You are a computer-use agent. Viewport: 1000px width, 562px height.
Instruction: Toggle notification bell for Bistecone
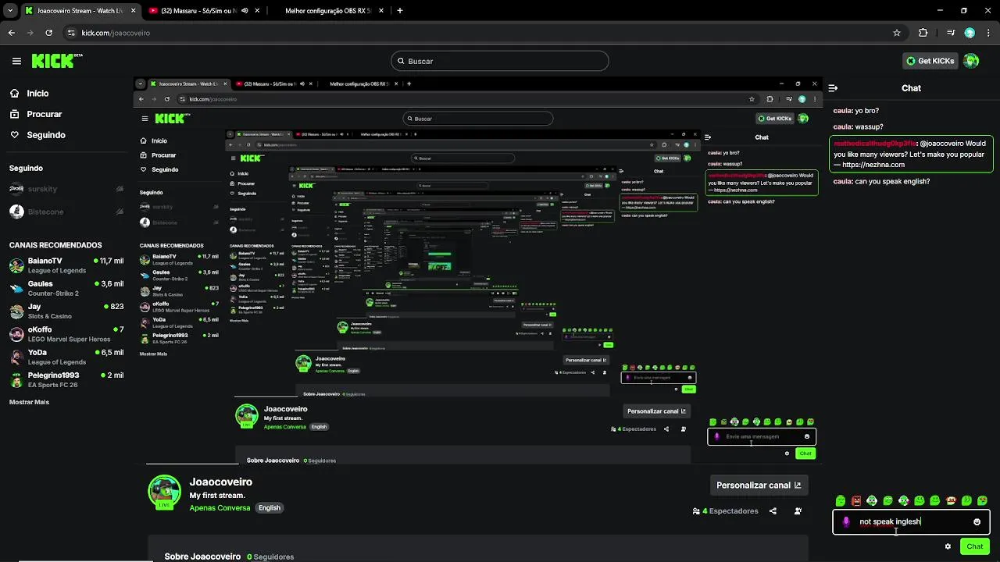pyautogui.click(x=120, y=212)
